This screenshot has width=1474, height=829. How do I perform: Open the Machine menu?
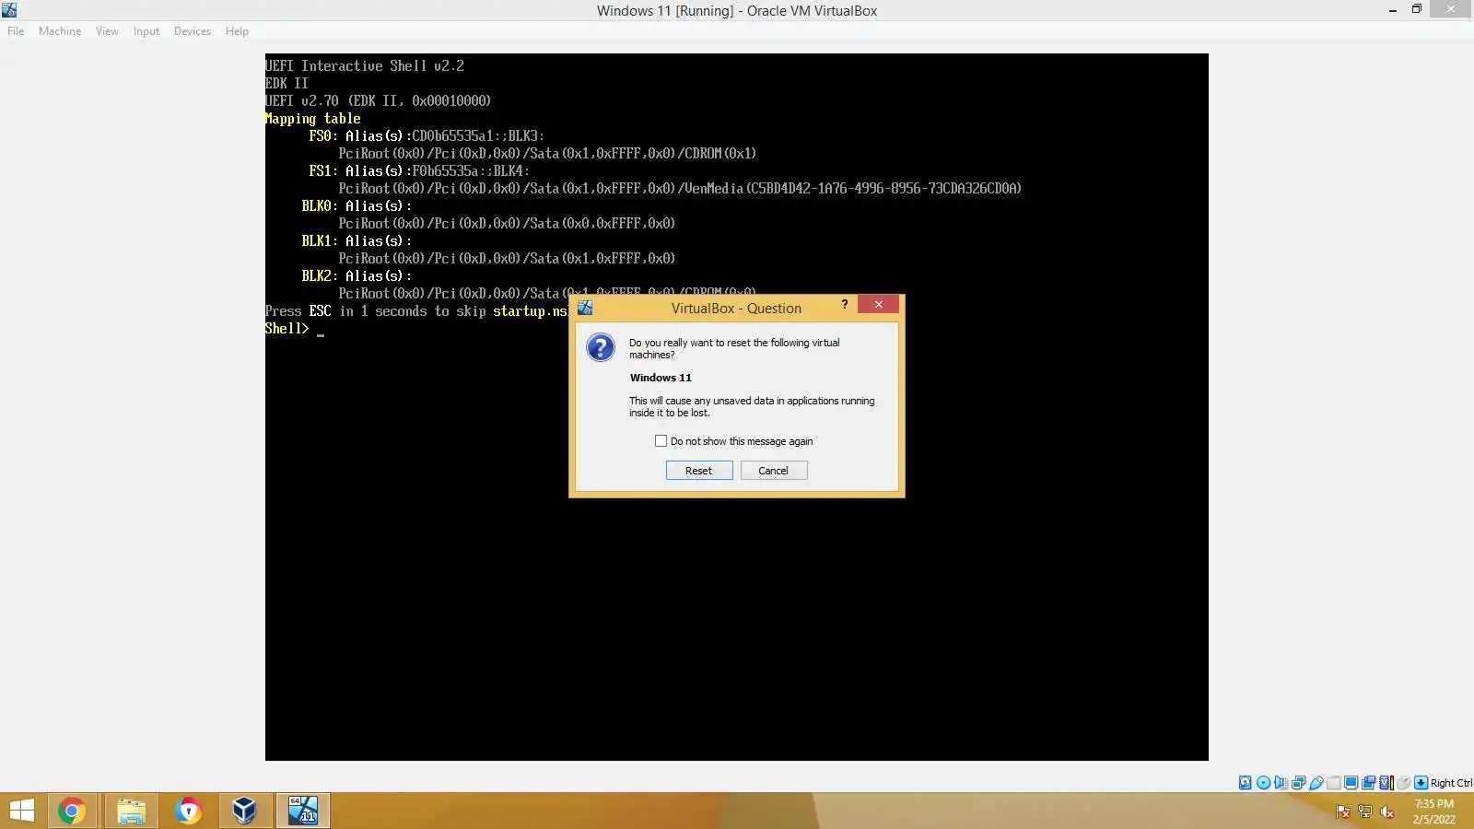[x=60, y=31]
